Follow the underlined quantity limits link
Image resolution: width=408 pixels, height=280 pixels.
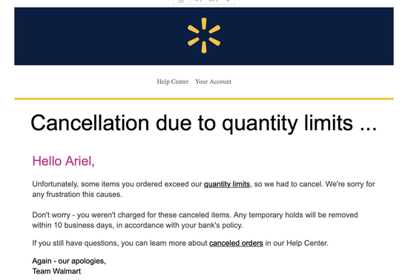[227, 184]
